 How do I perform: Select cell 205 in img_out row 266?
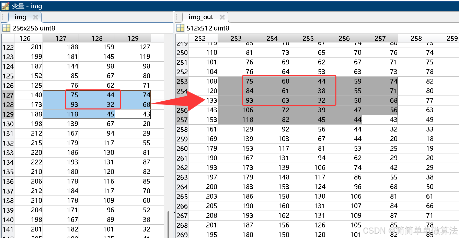[203, 206]
